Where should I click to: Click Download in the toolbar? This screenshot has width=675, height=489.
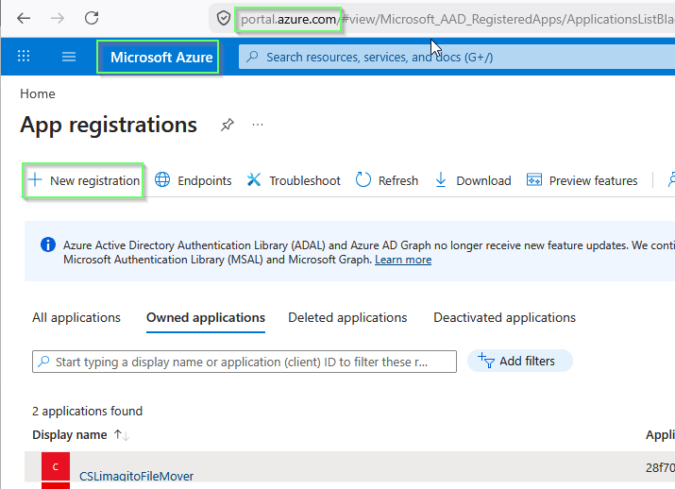473,181
